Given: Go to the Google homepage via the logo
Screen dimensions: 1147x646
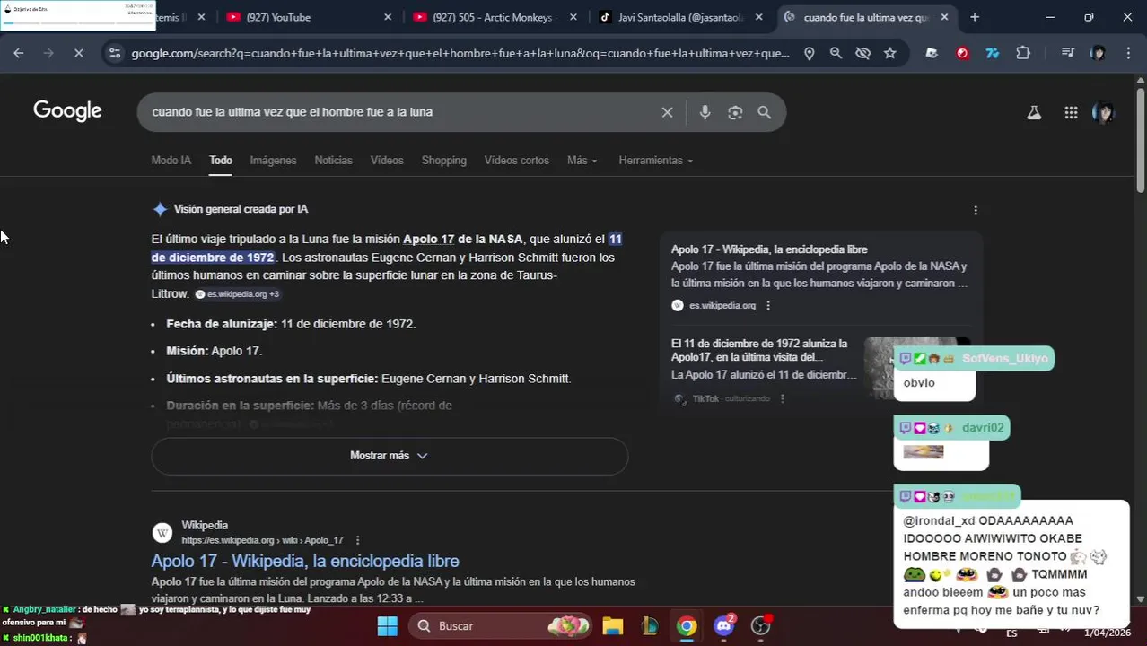Looking at the screenshot, I should [67, 111].
